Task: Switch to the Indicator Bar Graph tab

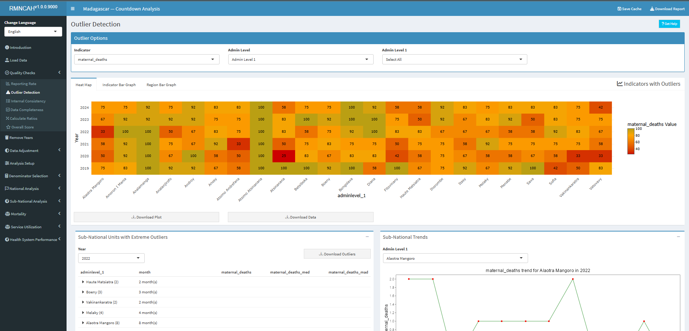Action: click(119, 85)
